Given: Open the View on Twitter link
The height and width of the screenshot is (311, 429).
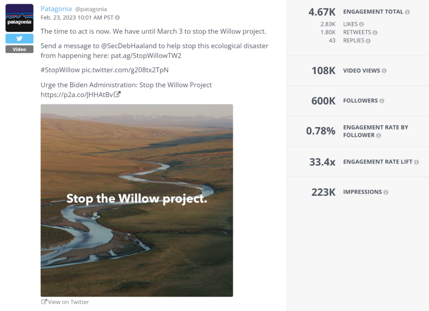Looking at the screenshot, I should (65, 302).
